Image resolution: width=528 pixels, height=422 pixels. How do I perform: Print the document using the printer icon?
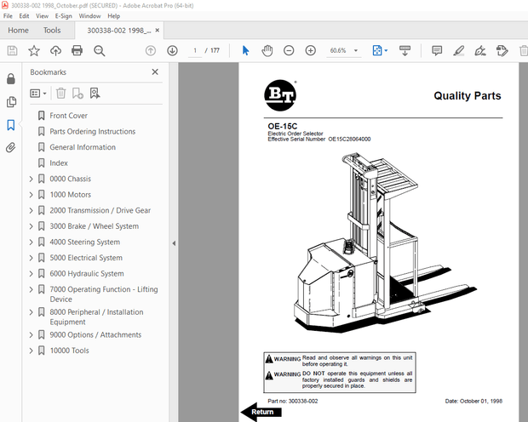[x=77, y=51]
